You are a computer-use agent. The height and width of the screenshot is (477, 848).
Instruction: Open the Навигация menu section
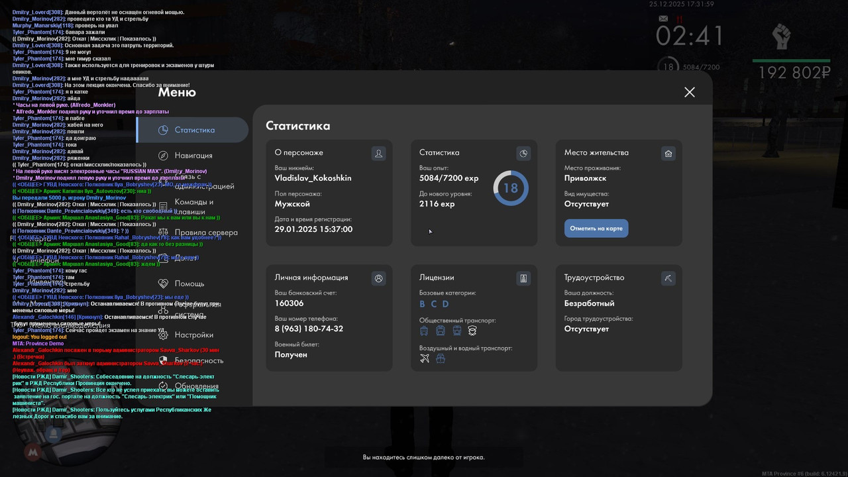192,155
